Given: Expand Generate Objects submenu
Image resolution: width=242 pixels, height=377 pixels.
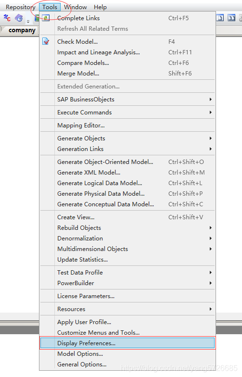Looking at the screenshot, I should (x=127, y=138).
